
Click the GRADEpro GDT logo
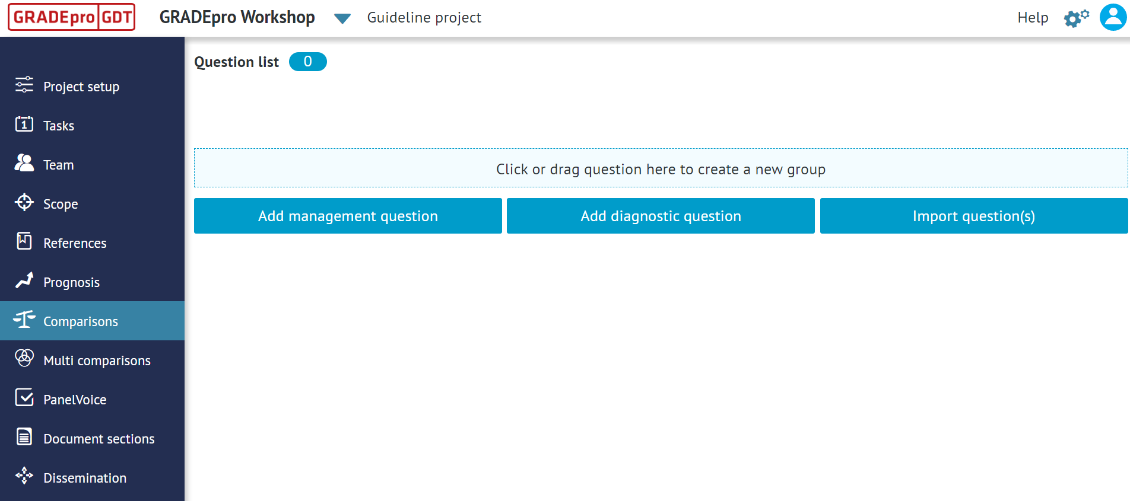pyautogui.click(x=71, y=17)
